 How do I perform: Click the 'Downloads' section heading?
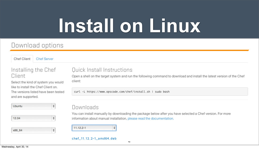point(85,107)
